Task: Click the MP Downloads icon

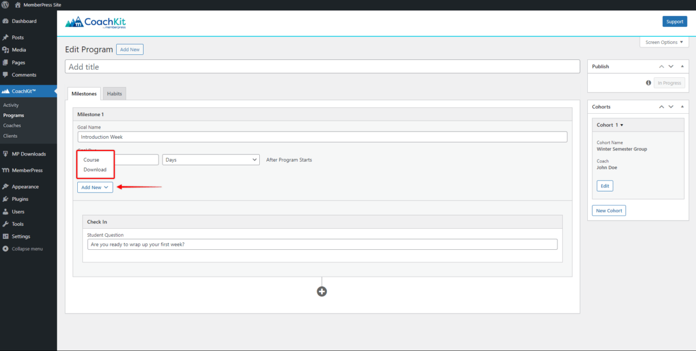Action: [x=6, y=154]
